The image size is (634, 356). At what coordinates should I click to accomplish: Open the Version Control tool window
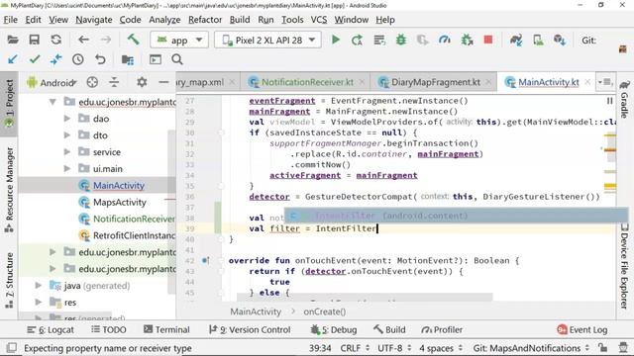pos(250,329)
